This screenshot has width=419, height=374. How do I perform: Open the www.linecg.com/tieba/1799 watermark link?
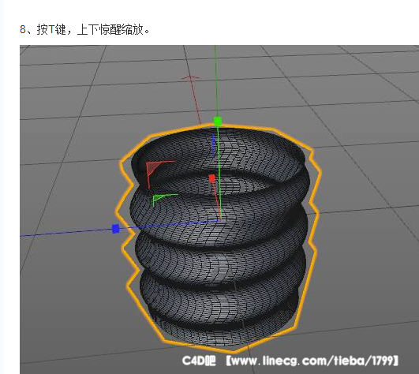pyautogui.click(x=312, y=361)
